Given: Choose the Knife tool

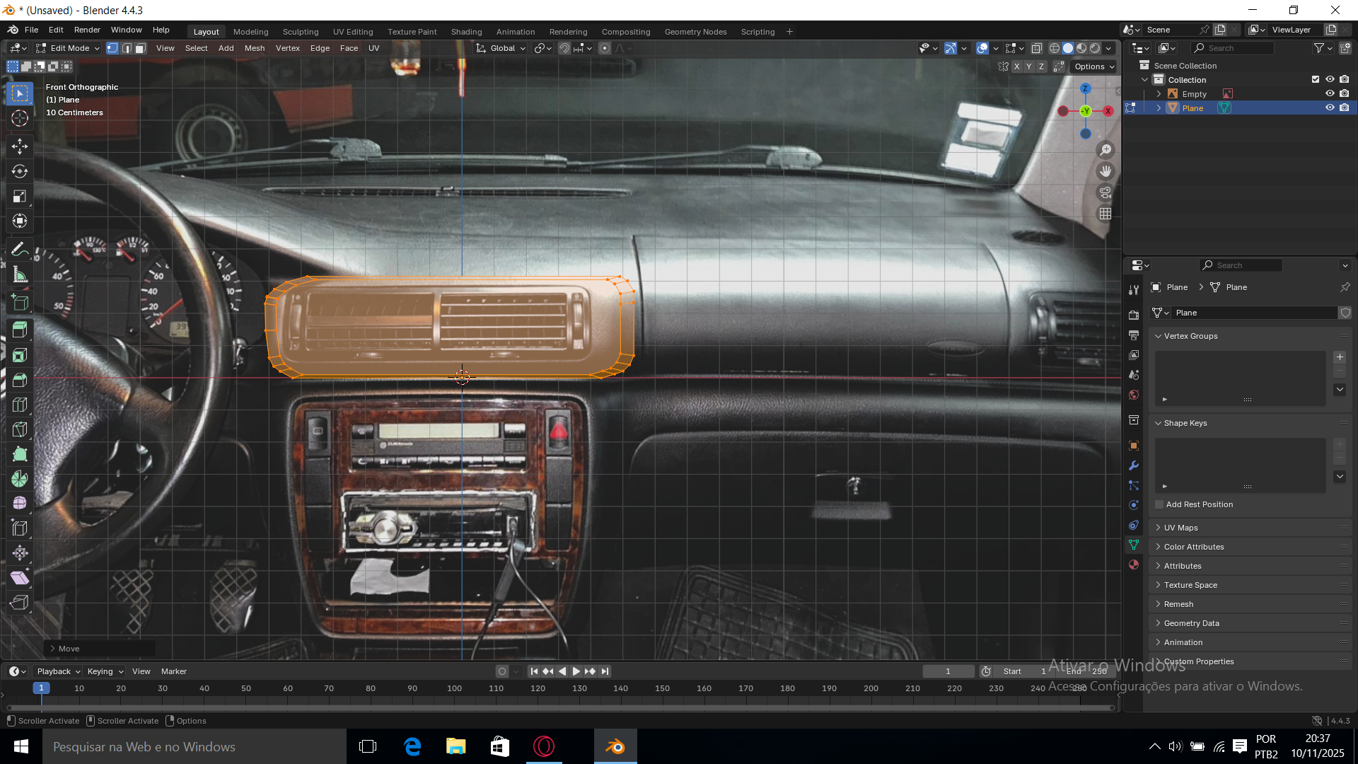Looking at the screenshot, I should pyautogui.click(x=20, y=429).
